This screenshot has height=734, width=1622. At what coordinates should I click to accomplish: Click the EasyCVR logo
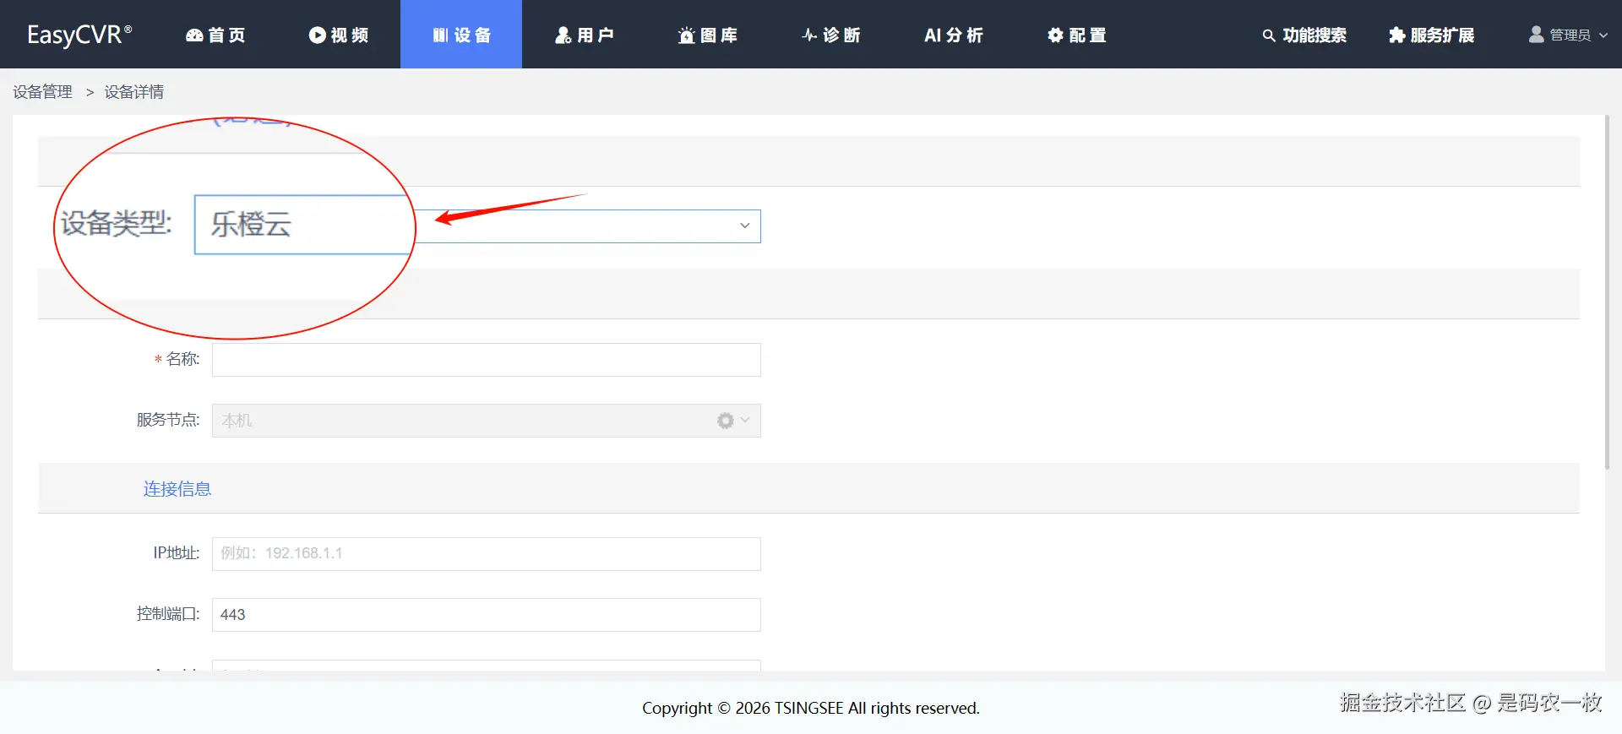(x=79, y=35)
